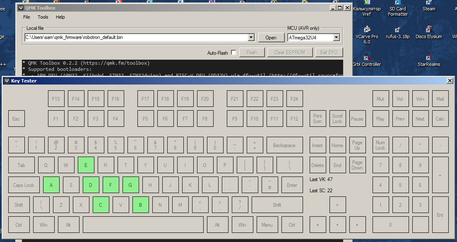457x242 pixels.
Task: Click the Esc key in Key Tester
Action: pyautogui.click(x=16, y=119)
